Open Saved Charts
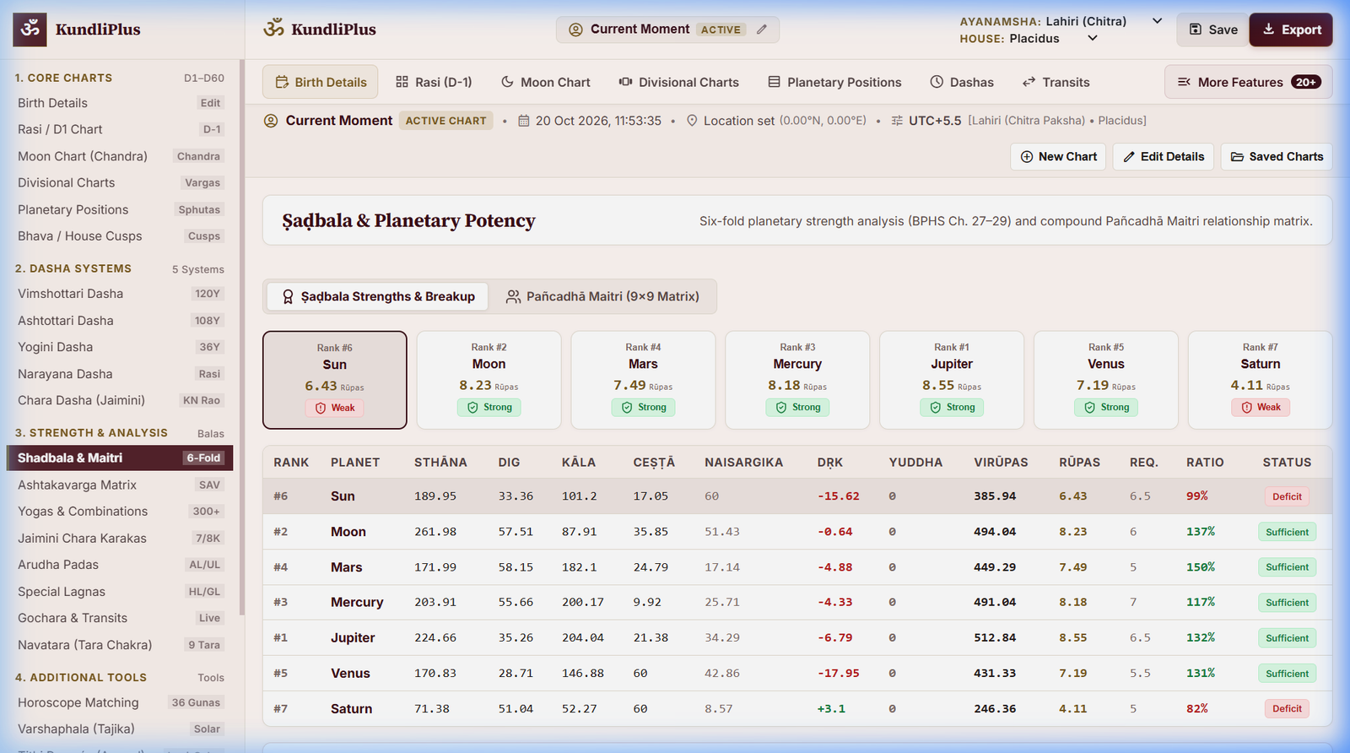Viewport: 1350px width, 753px height. point(1277,157)
